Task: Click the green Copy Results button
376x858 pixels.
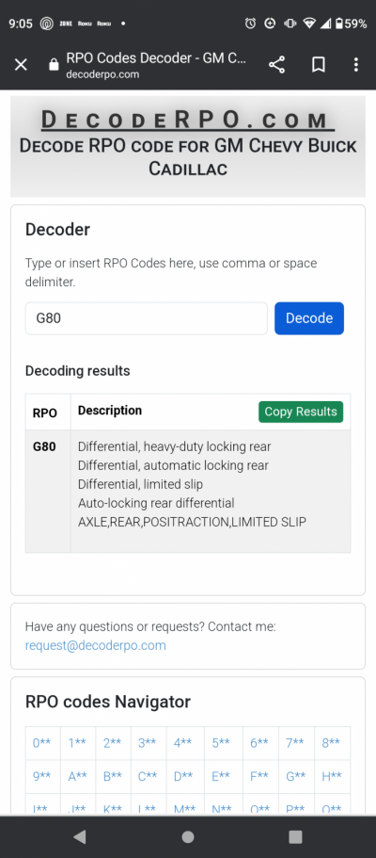Action: [x=301, y=412]
